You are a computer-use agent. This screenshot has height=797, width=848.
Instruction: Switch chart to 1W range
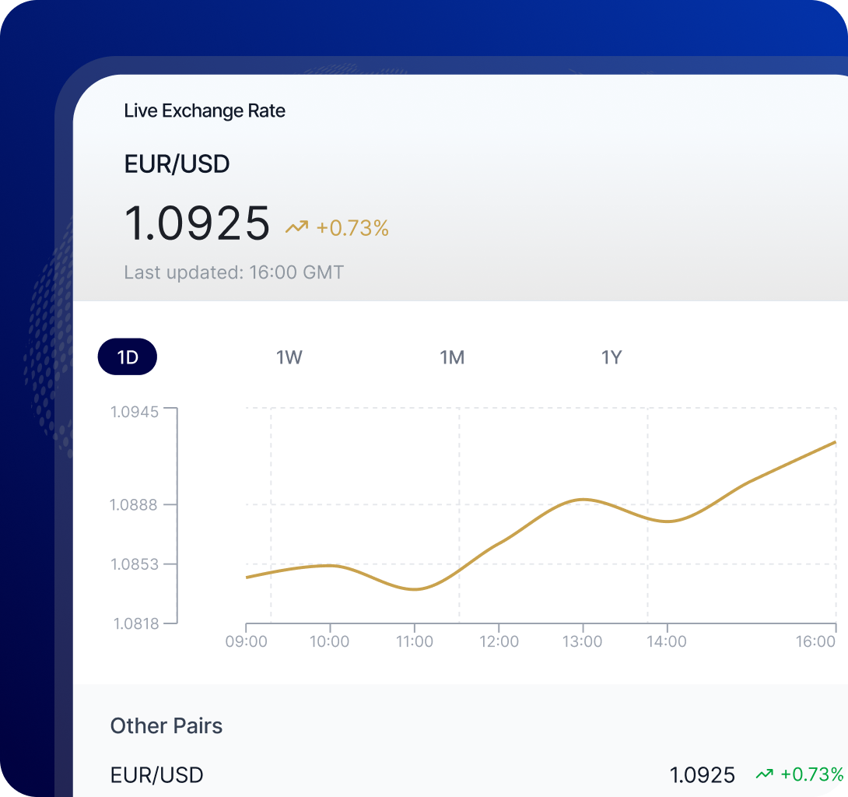click(x=289, y=357)
